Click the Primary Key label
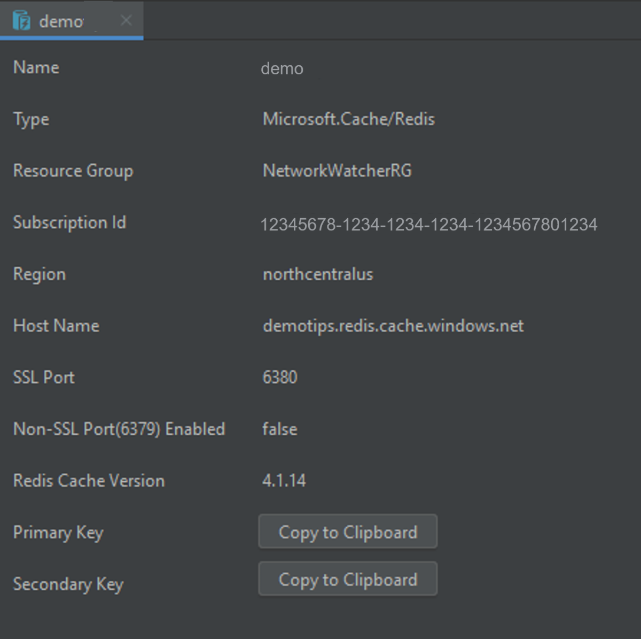The width and height of the screenshot is (641, 639). (58, 533)
